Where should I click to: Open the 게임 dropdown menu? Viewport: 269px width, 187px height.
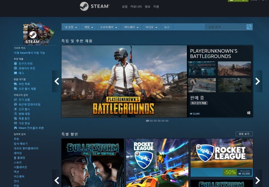click(x=89, y=27)
